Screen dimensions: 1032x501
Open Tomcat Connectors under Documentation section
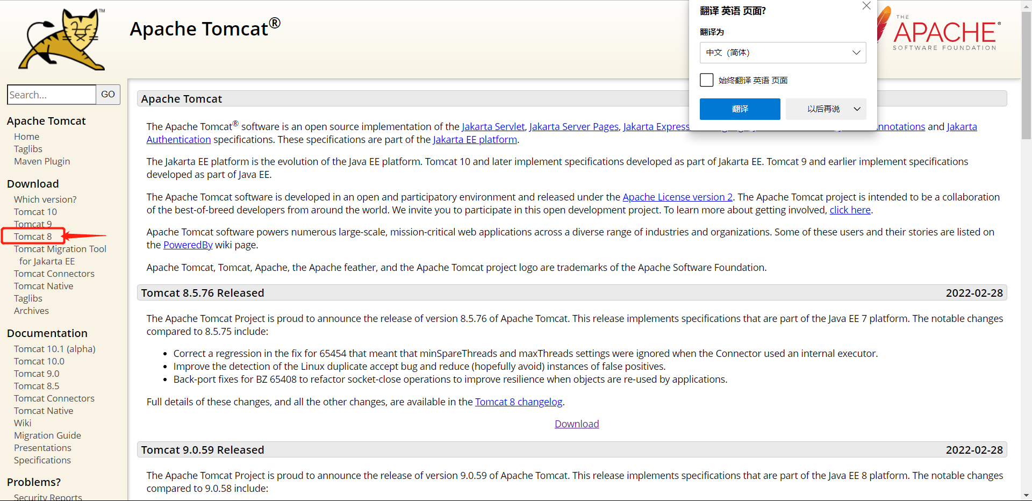pos(54,398)
